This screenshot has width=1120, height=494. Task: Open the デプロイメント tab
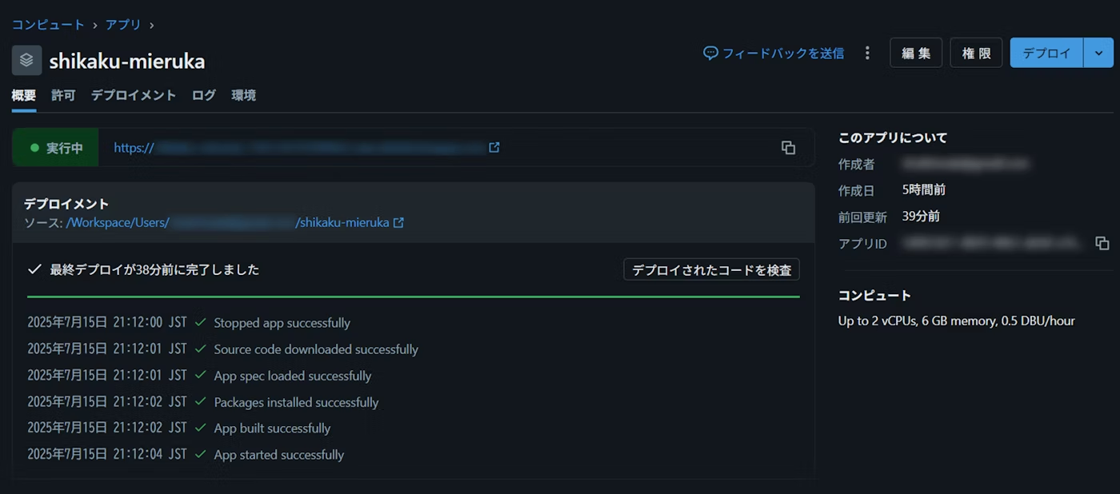[x=133, y=95]
